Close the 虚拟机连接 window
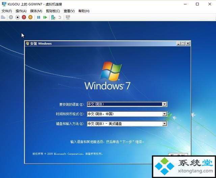Screen dimensions: 216x178 210,4
